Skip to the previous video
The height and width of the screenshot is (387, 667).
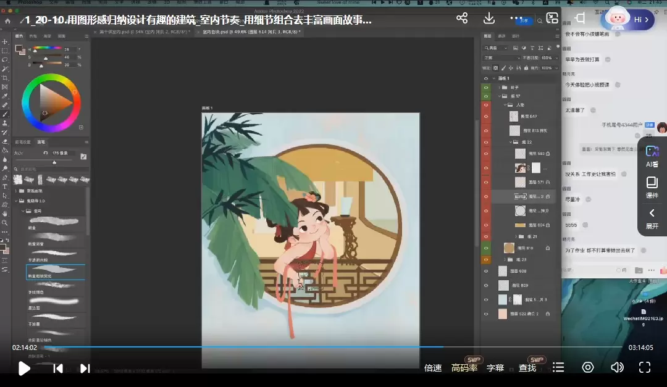click(58, 368)
